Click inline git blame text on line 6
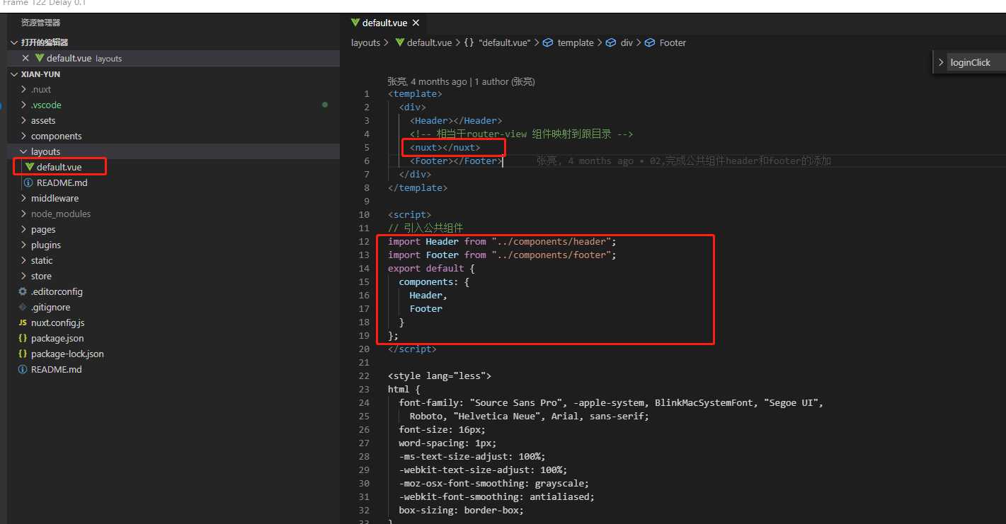Image resolution: width=1006 pixels, height=524 pixels. (x=683, y=161)
